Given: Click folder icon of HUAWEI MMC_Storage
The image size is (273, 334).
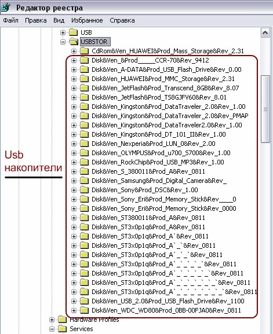Looking at the screenshot, I should pos(85,79).
